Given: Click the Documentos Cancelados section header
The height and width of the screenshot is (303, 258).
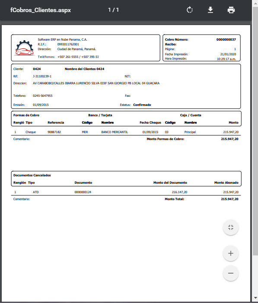Looking at the screenshot, I should 32,175.
